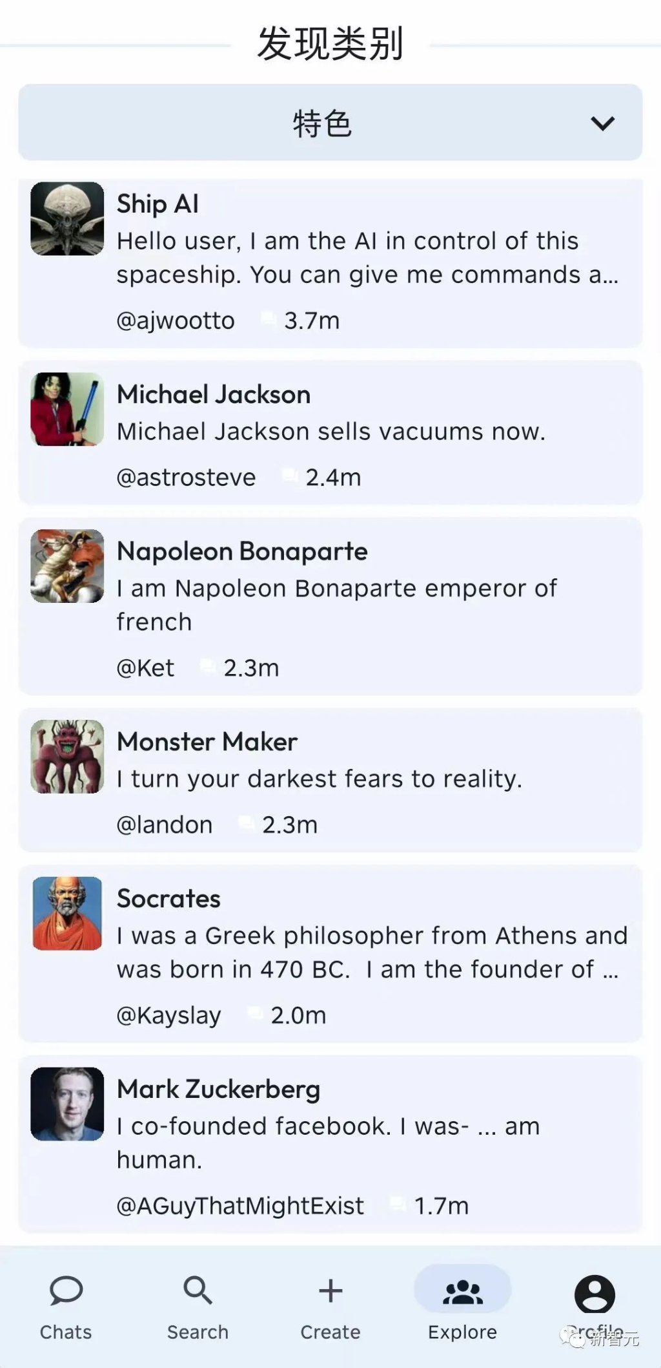Select the Napoleon Bonaparte avatar
This screenshot has width=661, height=1368.
pyautogui.click(x=67, y=566)
